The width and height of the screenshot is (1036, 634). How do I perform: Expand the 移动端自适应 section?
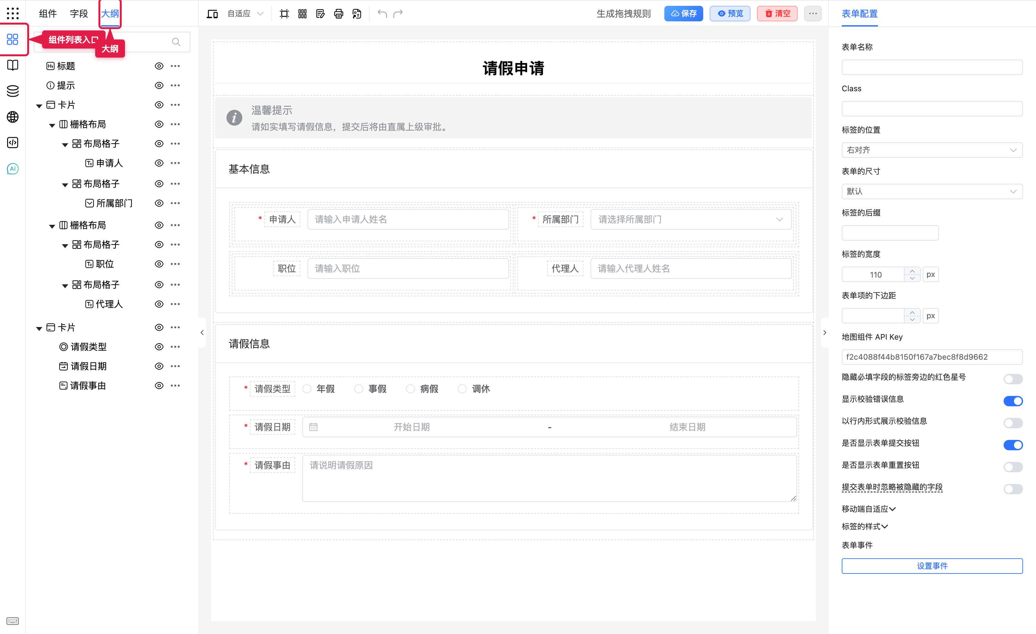(869, 509)
